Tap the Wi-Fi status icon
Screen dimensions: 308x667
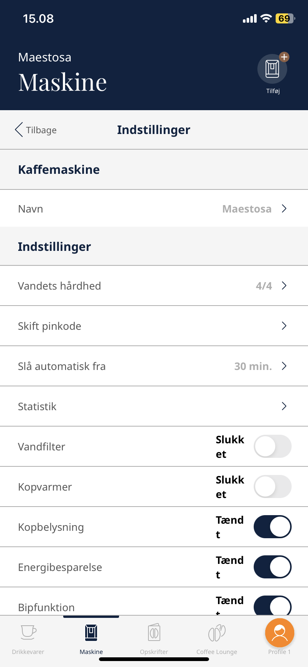click(266, 19)
